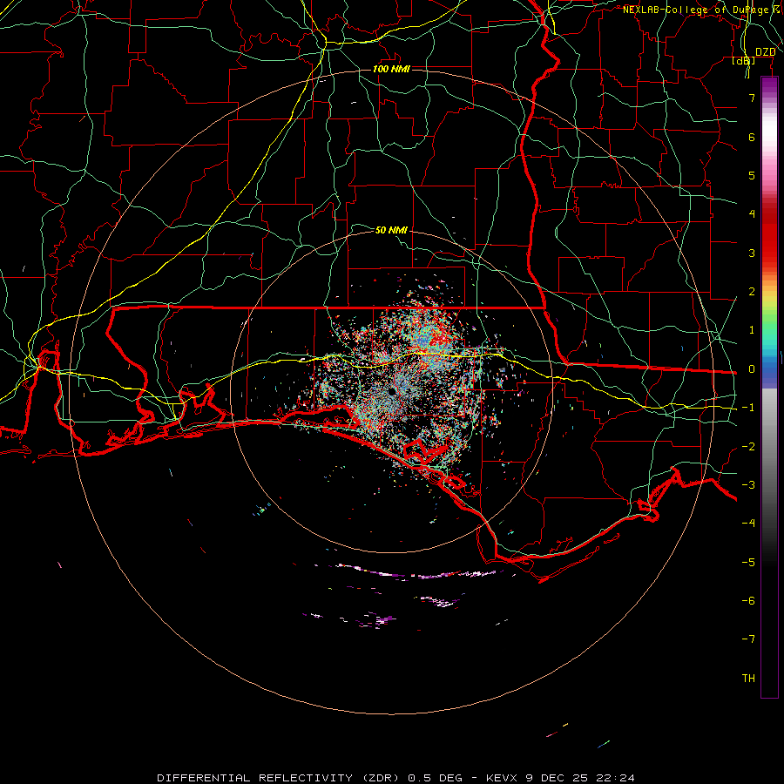
Task: Click the -3 value on the color scale
Action: click(748, 485)
